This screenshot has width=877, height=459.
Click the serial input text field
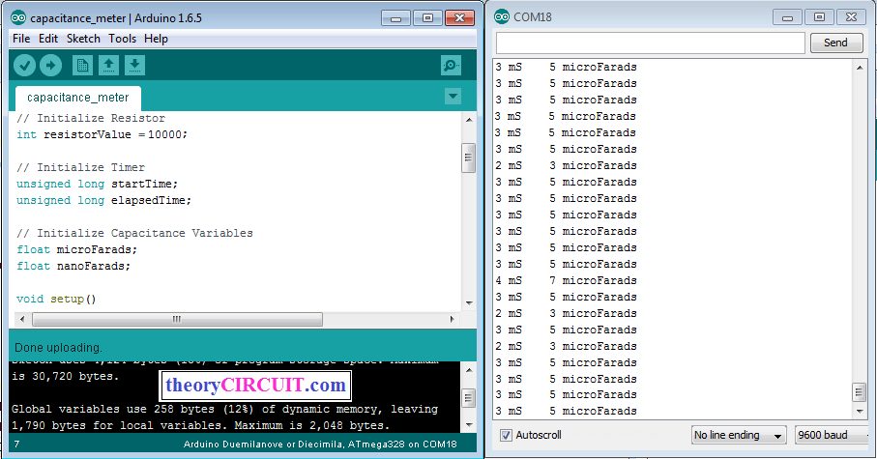[651, 43]
